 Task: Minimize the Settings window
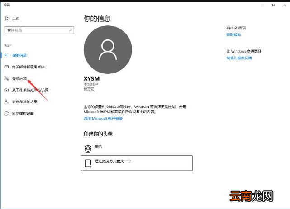(x=262, y=5)
